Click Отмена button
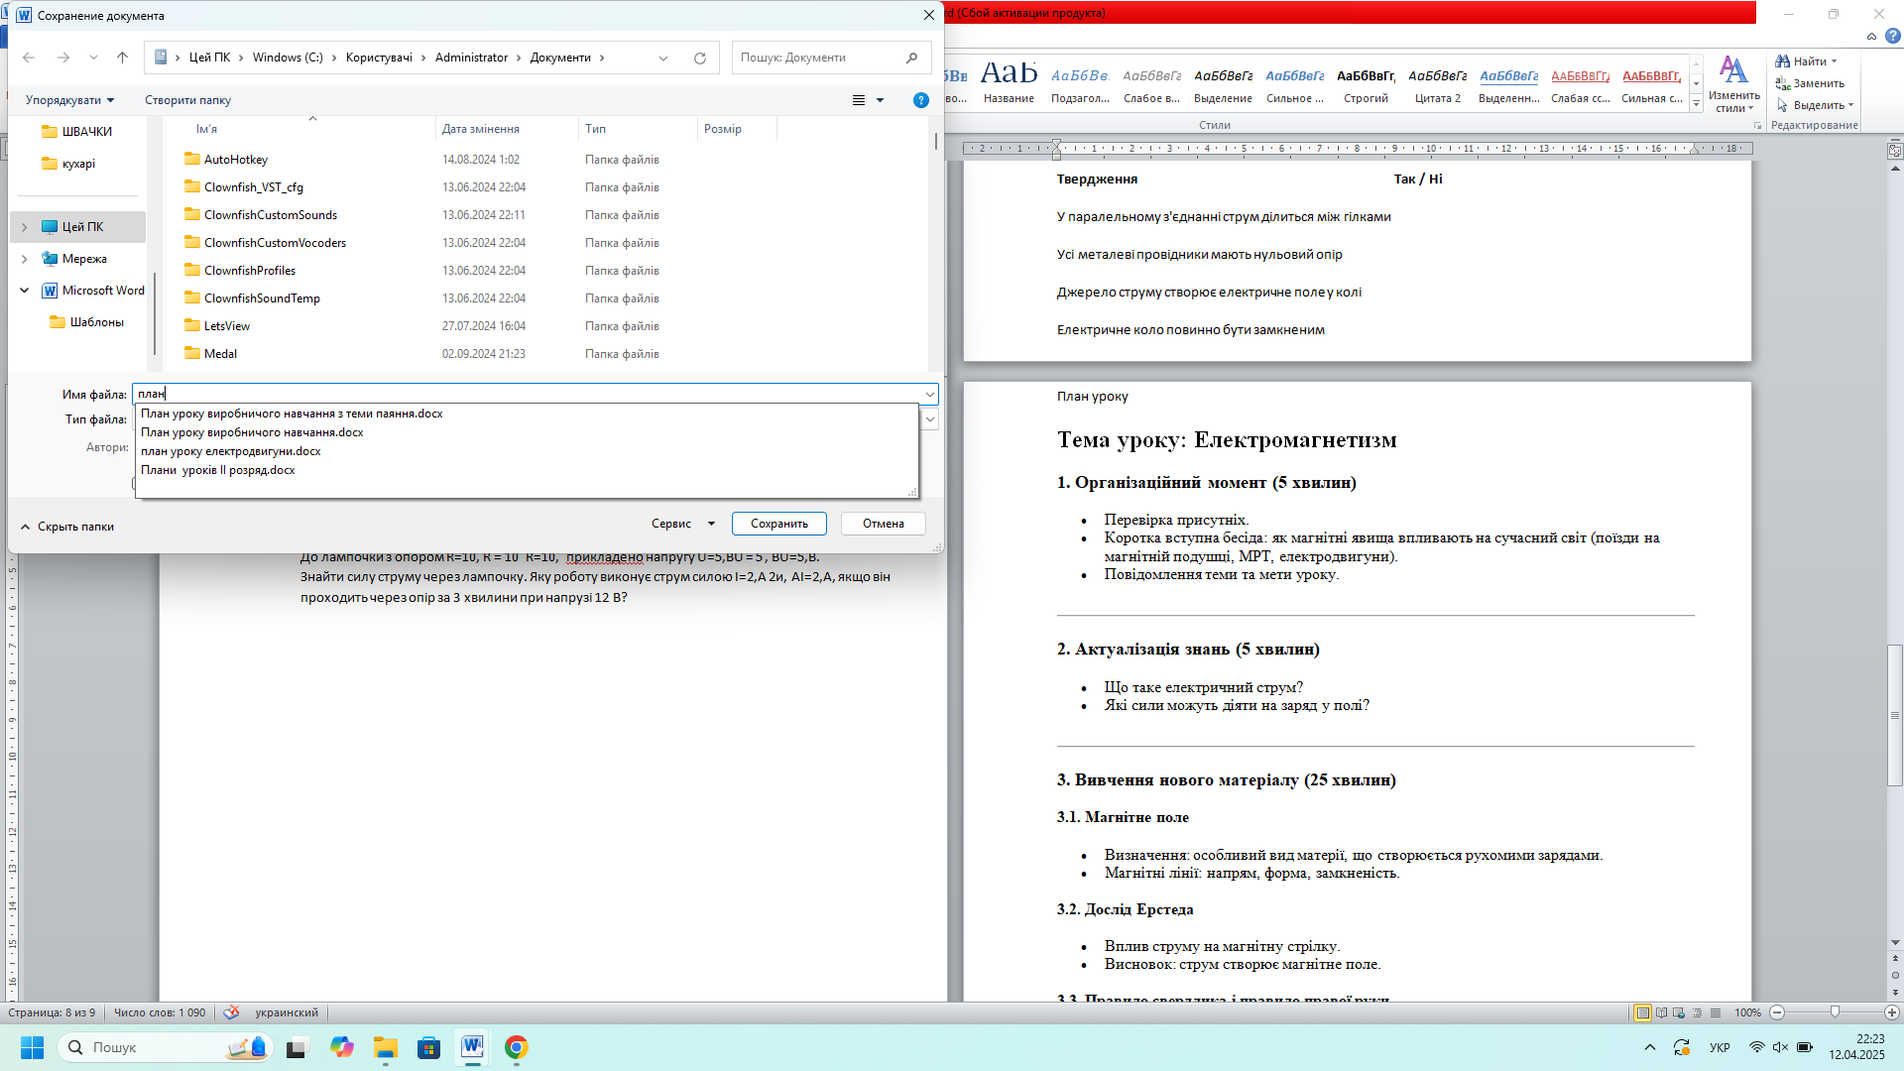Screen dimensions: 1904x1071 tap(884, 524)
